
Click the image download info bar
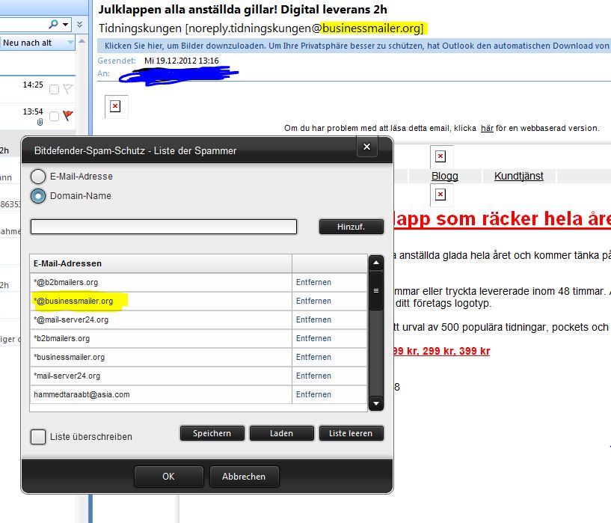click(354, 46)
